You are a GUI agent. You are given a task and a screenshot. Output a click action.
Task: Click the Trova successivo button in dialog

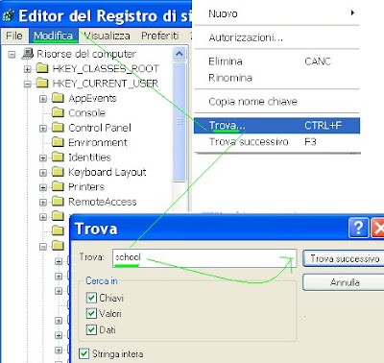(x=344, y=258)
